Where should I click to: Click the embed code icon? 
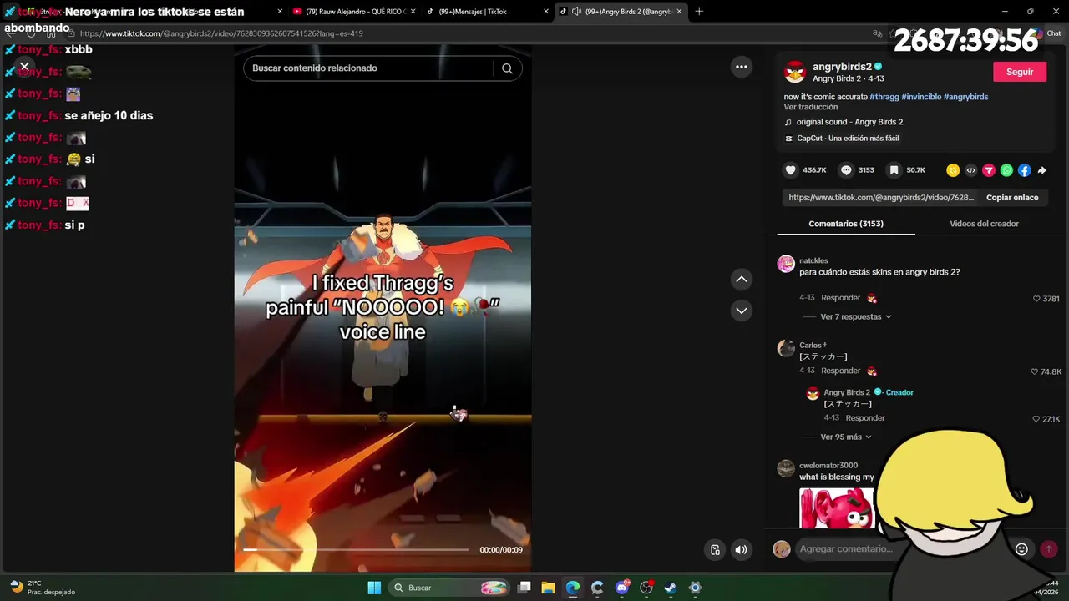click(x=970, y=170)
